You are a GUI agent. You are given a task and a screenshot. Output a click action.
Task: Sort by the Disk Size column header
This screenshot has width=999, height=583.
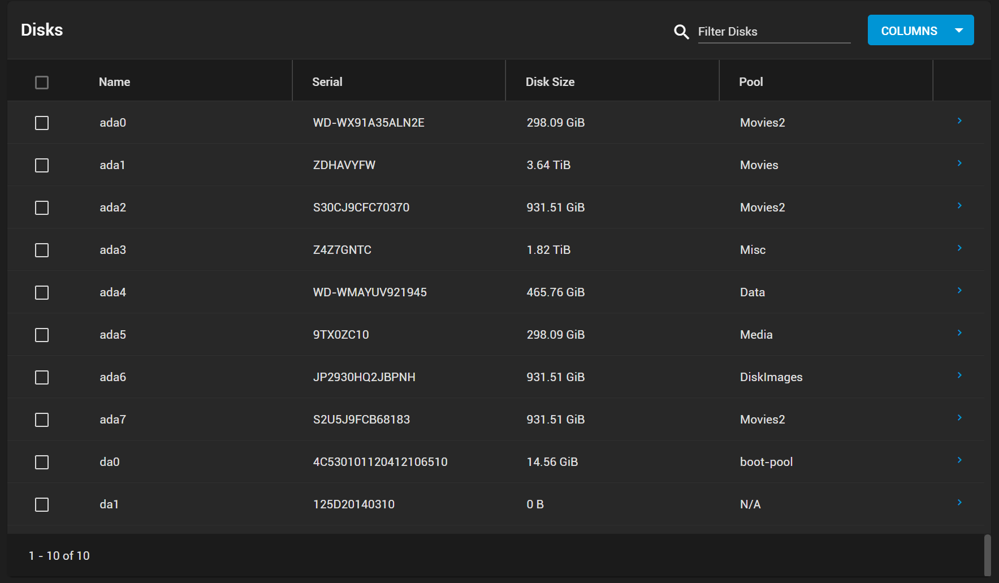click(550, 82)
